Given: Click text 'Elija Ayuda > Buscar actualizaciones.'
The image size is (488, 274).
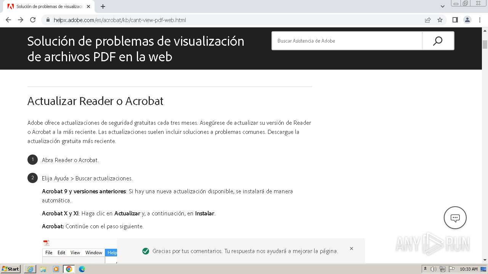Looking at the screenshot, I should (x=87, y=178).
